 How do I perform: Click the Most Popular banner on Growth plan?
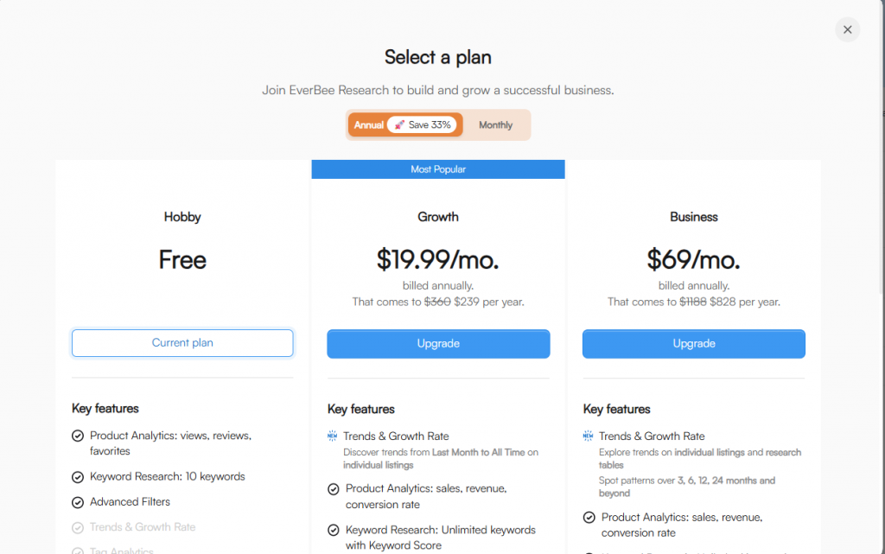[438, 169]
